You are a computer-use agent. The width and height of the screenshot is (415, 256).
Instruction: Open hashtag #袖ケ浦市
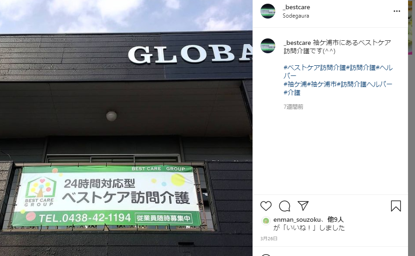(x=322, y=84)
